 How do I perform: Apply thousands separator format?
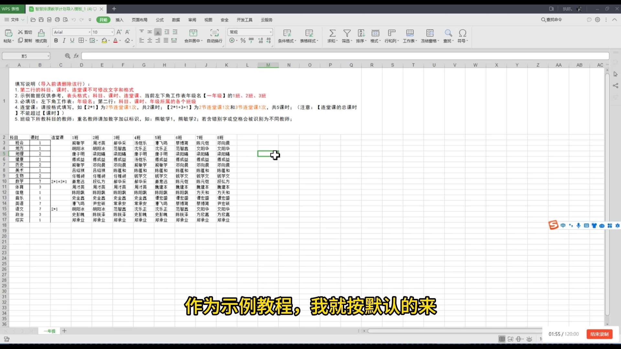click(251, 40)
